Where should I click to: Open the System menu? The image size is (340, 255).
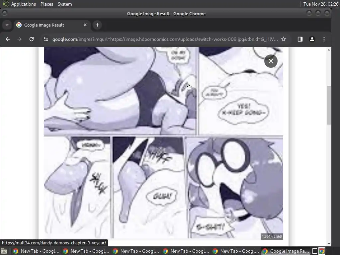[65, 4]
